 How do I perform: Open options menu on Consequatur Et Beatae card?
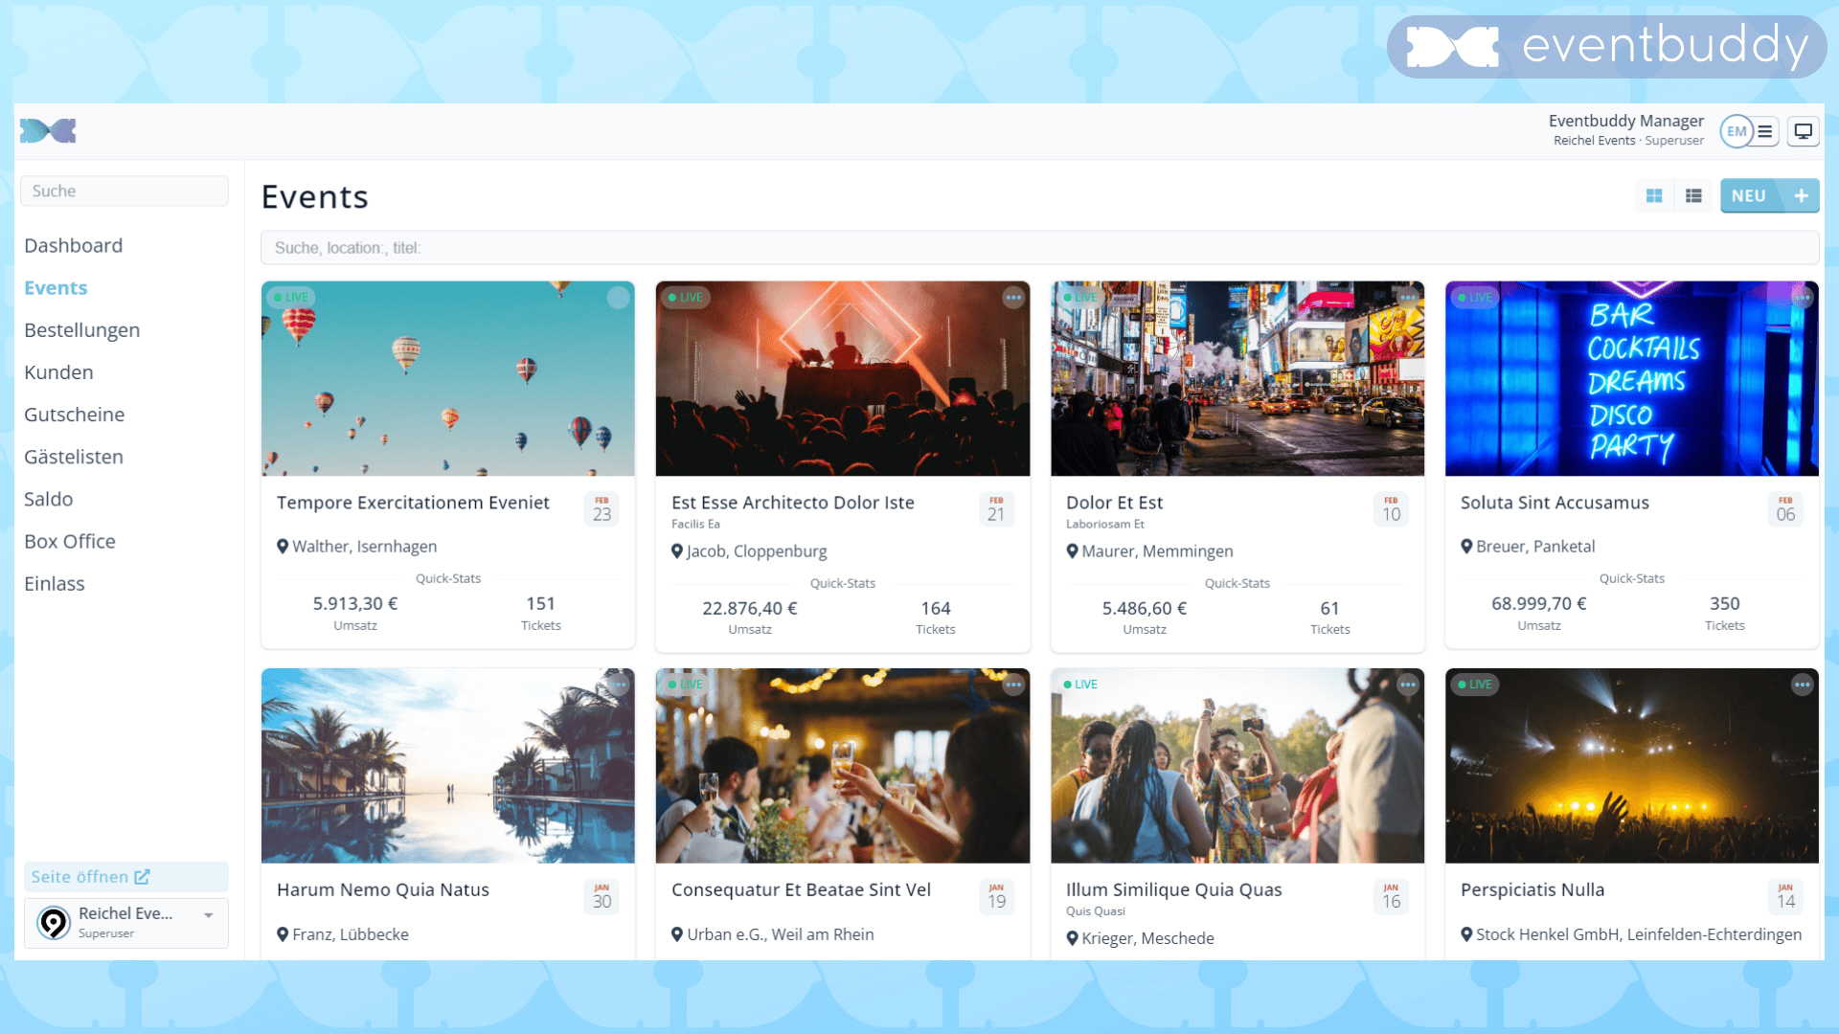[x=1013, y=685]
